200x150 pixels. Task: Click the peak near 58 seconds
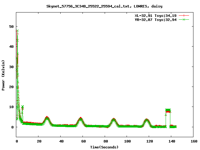click(81, 121)
